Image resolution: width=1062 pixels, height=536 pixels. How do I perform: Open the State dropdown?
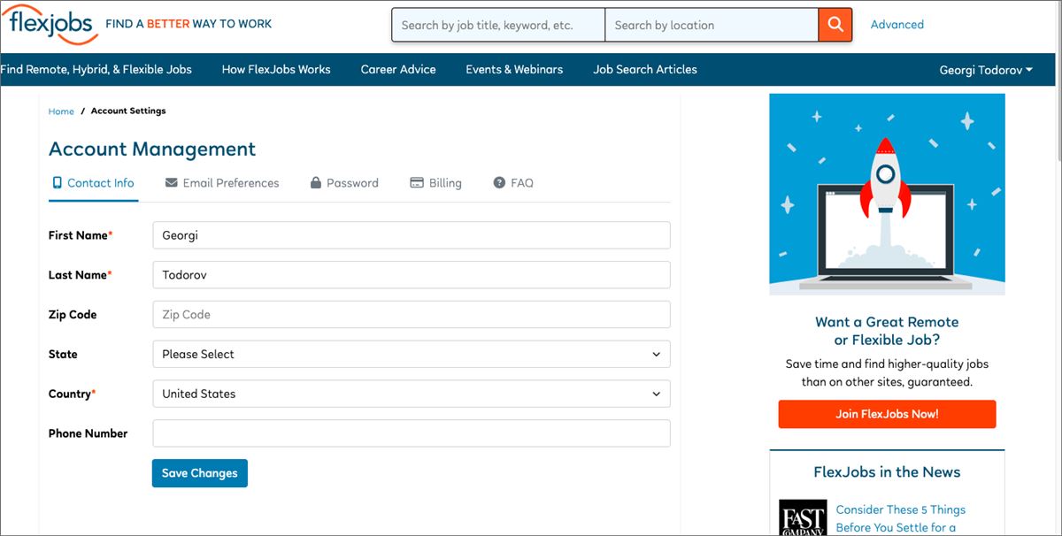click(412, 354)
